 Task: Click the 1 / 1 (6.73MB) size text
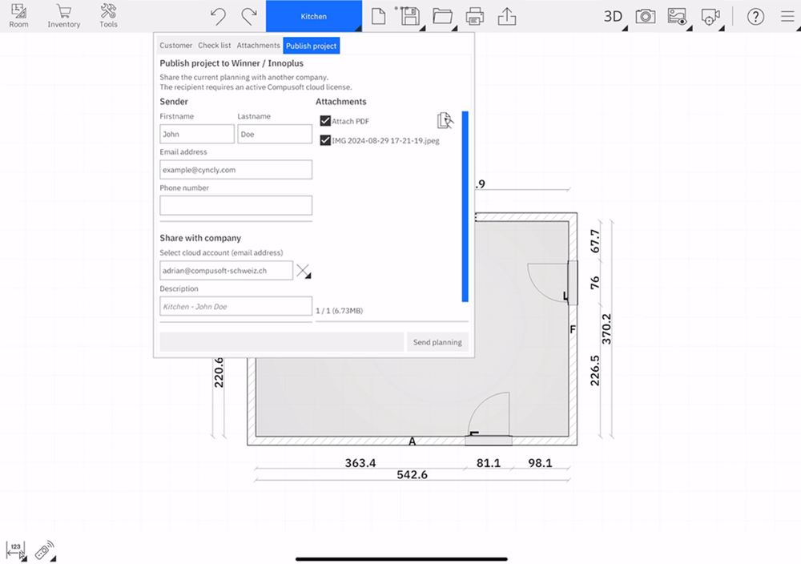(339, 311)
